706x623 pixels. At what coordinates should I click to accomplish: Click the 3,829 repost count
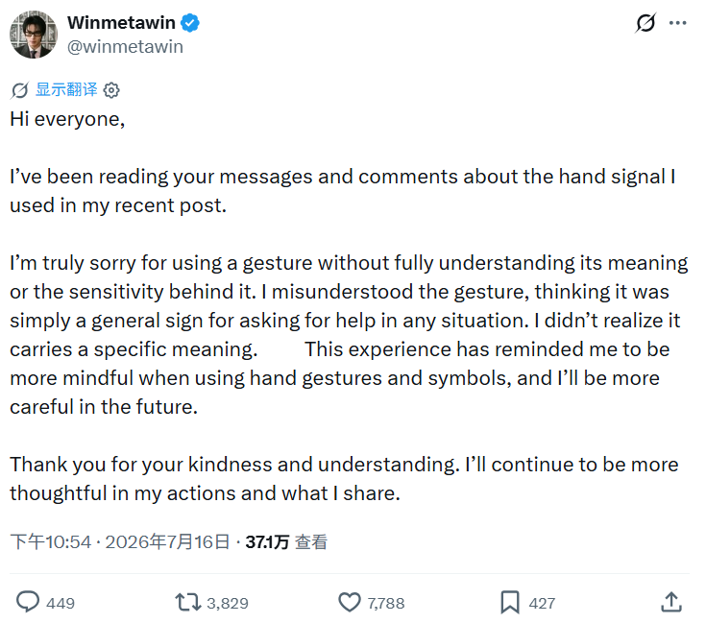pyautogui.click(x=228, y=603)
